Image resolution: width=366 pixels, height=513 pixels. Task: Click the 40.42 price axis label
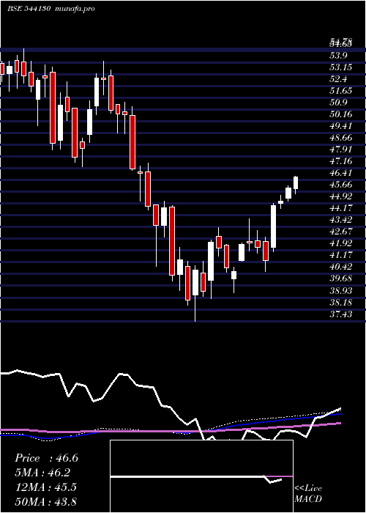pos(340,267)
